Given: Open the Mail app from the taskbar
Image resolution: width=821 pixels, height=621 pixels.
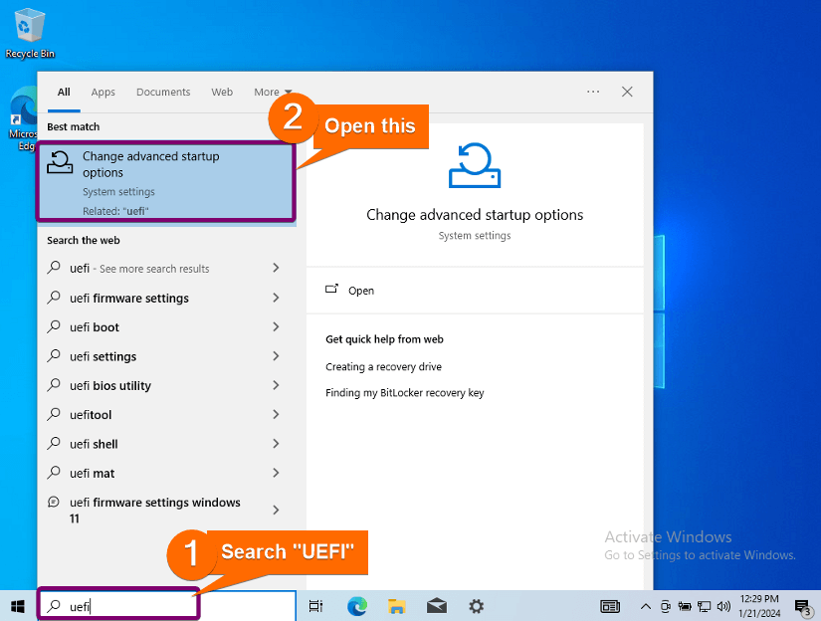Looking at the screenshot, I should coord(436,606).
